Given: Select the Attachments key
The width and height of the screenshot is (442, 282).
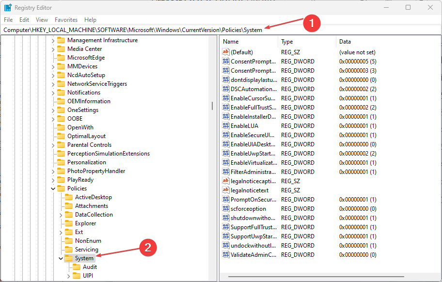Looking at the screenshot, I should pyautogui.click(x=91, y=205).
